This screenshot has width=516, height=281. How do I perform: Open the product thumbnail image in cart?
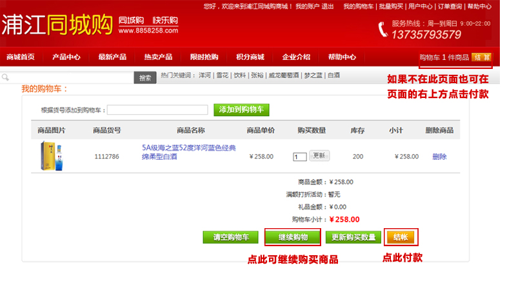pyautogui.click(x=52, y=156)
